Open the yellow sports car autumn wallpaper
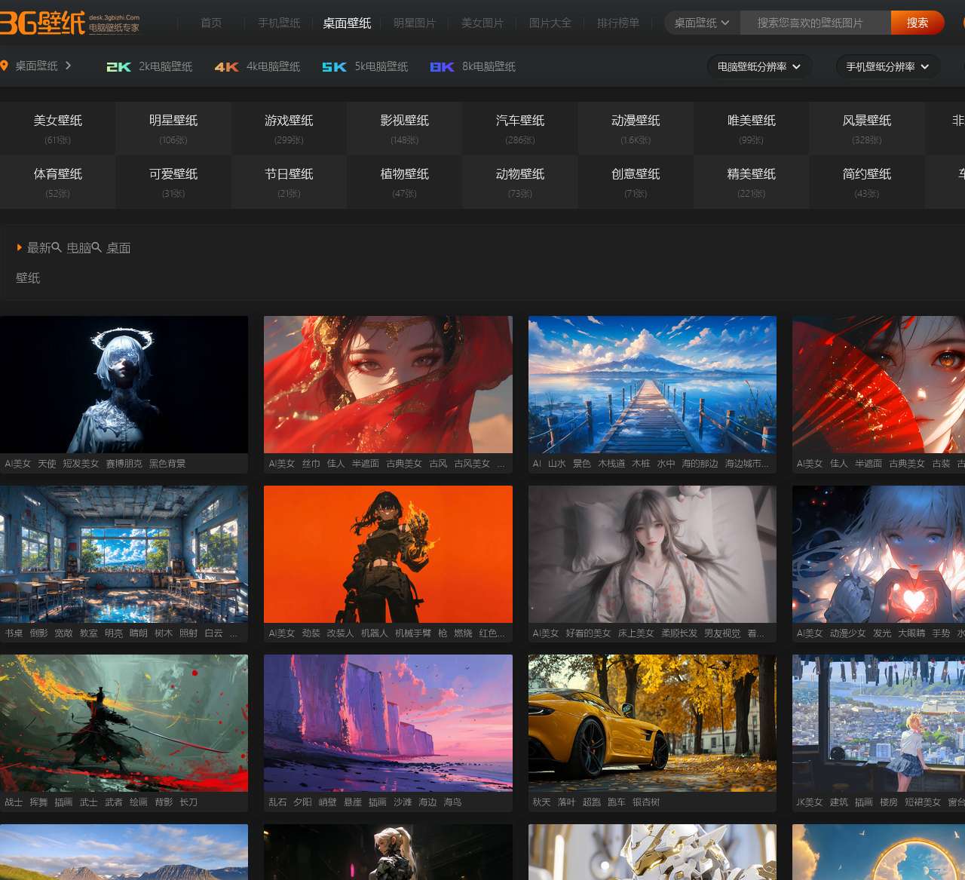 tap(652, 723)
